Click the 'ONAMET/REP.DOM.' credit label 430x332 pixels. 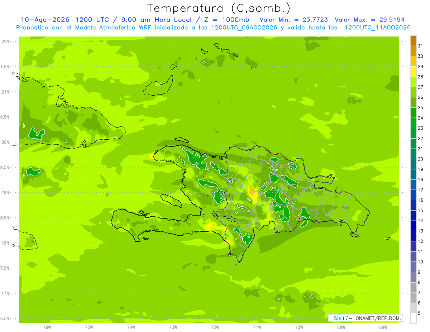point(378,318)
